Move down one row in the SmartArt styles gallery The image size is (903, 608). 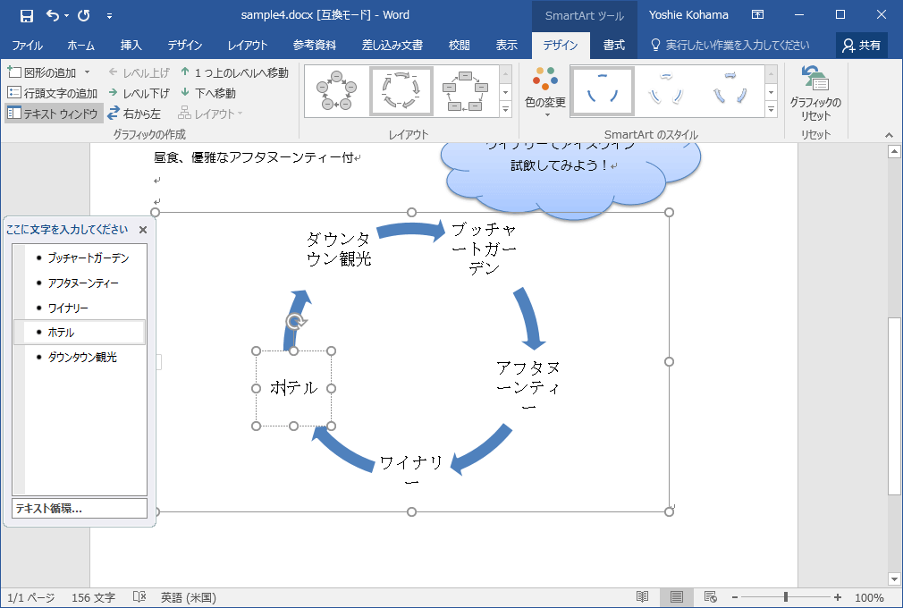pyautogui.click(x=771, y=92)
